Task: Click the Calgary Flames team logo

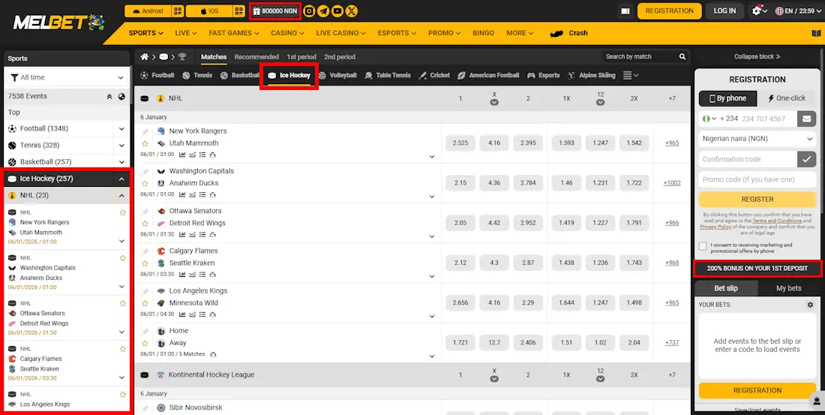Action: point(161,251)
